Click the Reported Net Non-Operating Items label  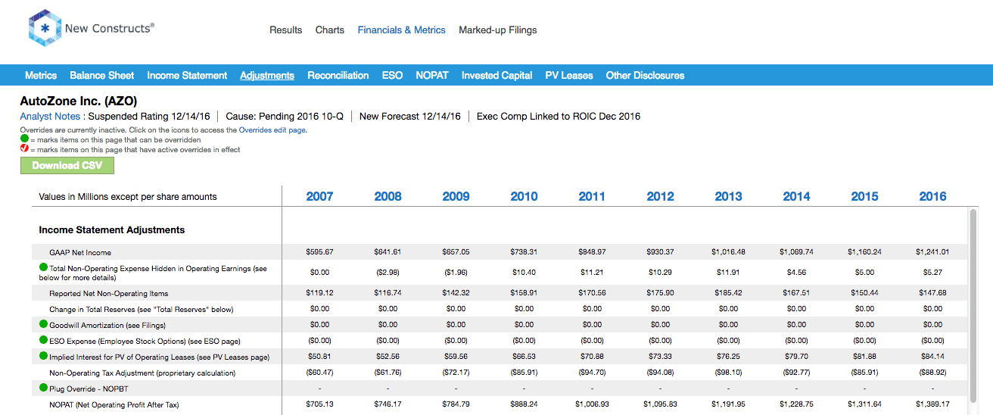[x=109, y=293]
